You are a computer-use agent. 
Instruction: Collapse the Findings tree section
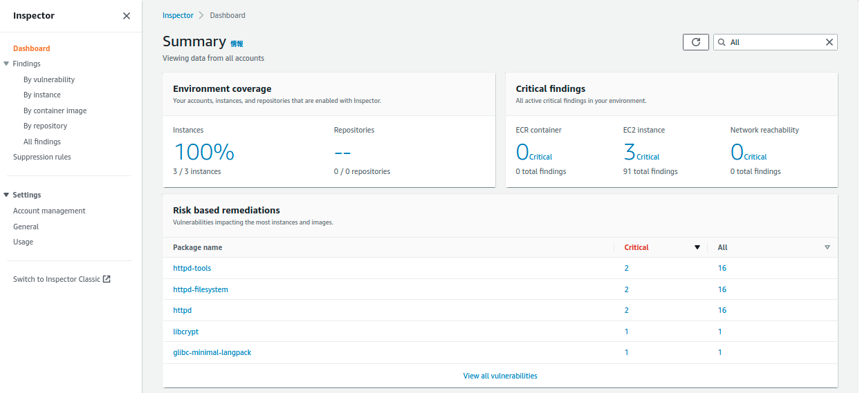tap(6, 64)
